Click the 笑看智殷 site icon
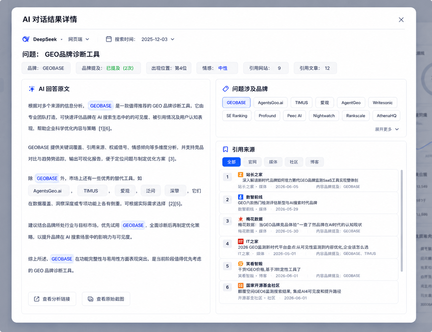This screenshot has height=332, width=432. click(x=241, y=264)
